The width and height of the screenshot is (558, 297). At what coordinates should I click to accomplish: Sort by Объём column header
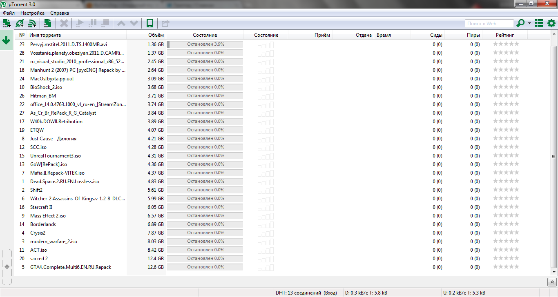[x=146, y=35]
